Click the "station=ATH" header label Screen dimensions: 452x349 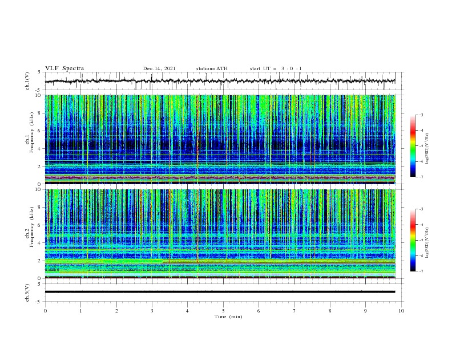tap(212, 68)
